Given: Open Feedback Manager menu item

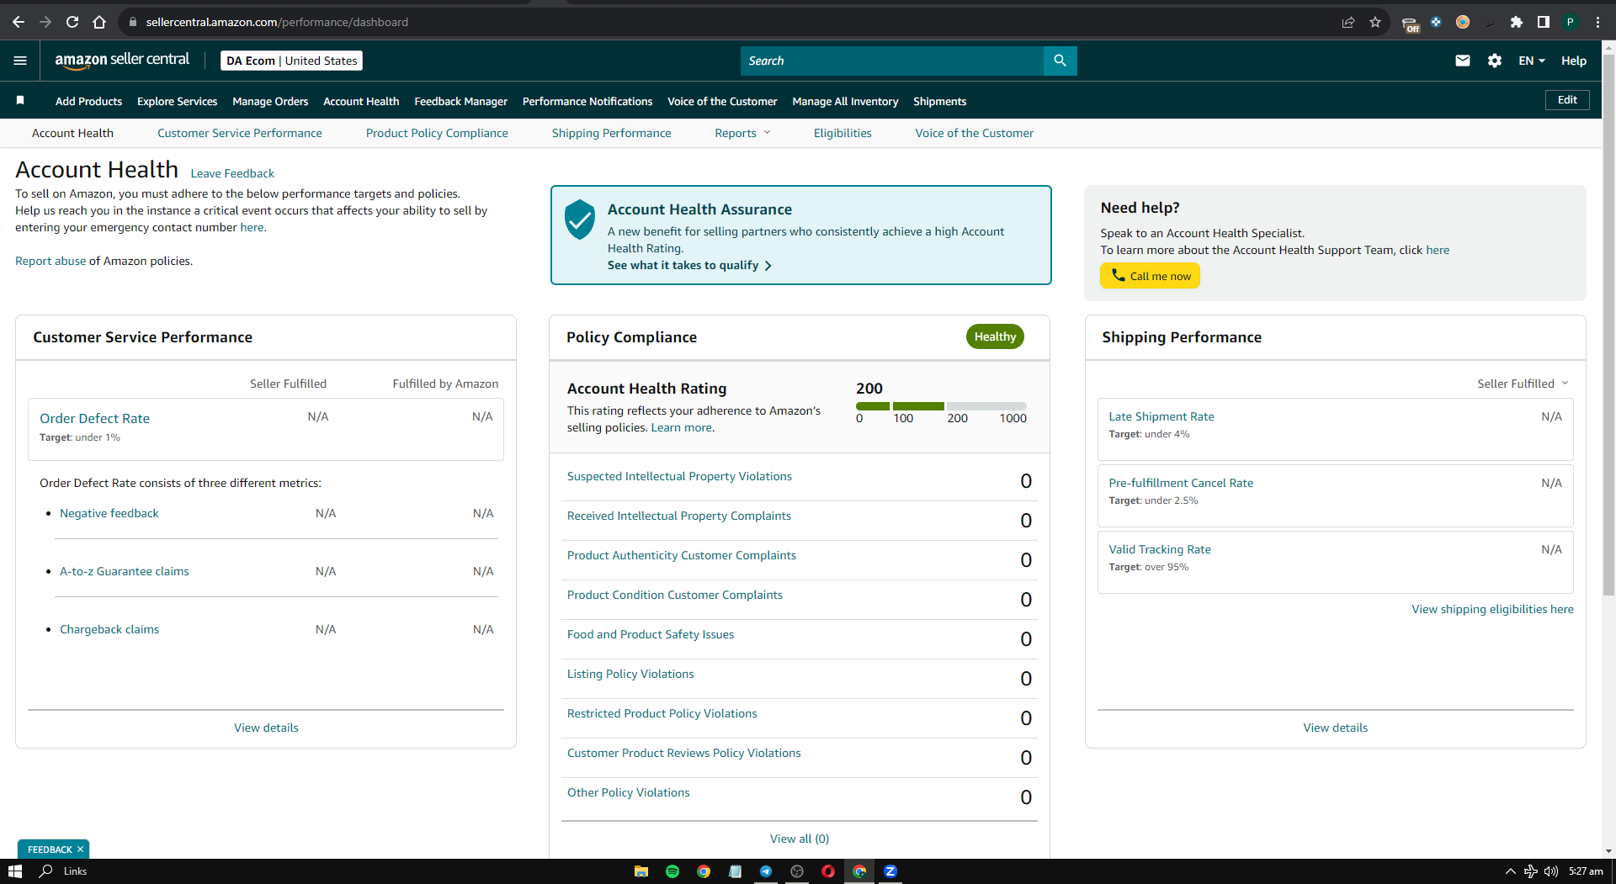Looking at the screenshot, I should click(460, 101).
